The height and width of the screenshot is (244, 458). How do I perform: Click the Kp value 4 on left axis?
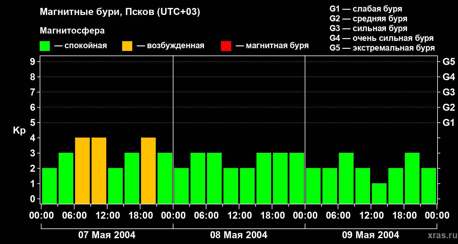pyautogui.click(x=33, y=138)
